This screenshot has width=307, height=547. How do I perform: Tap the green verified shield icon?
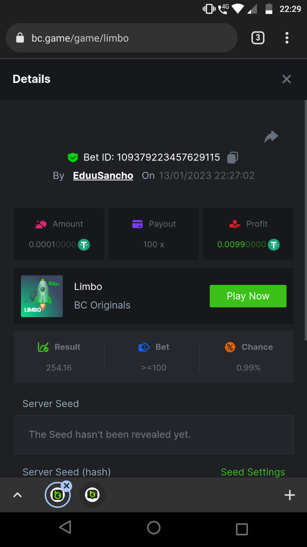[73, 158]
